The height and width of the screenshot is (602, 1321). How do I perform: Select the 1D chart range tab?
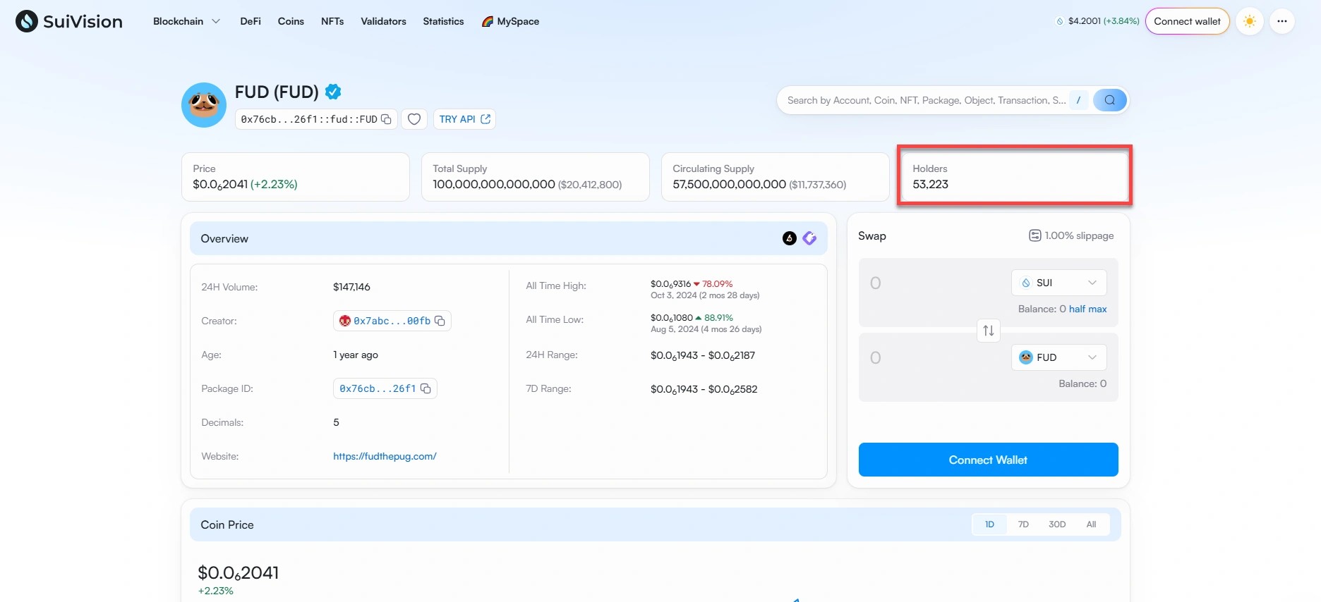(x=989, y=524)
